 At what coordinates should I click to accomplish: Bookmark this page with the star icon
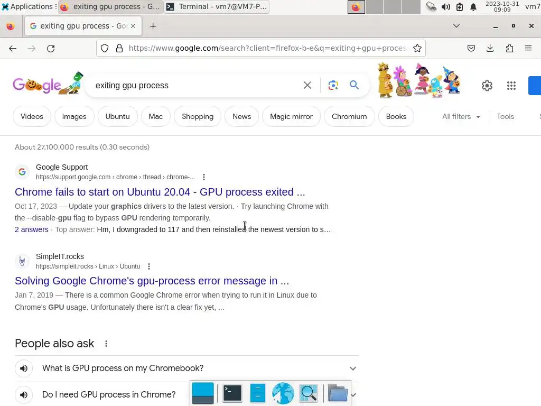click(x=417, y=48)
